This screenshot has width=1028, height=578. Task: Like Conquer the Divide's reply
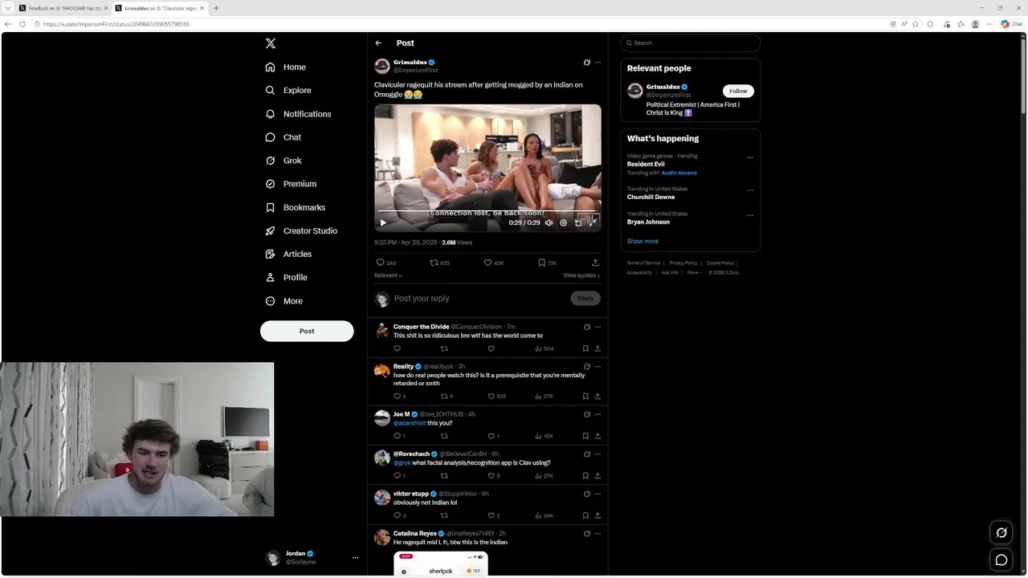(491, 348)
